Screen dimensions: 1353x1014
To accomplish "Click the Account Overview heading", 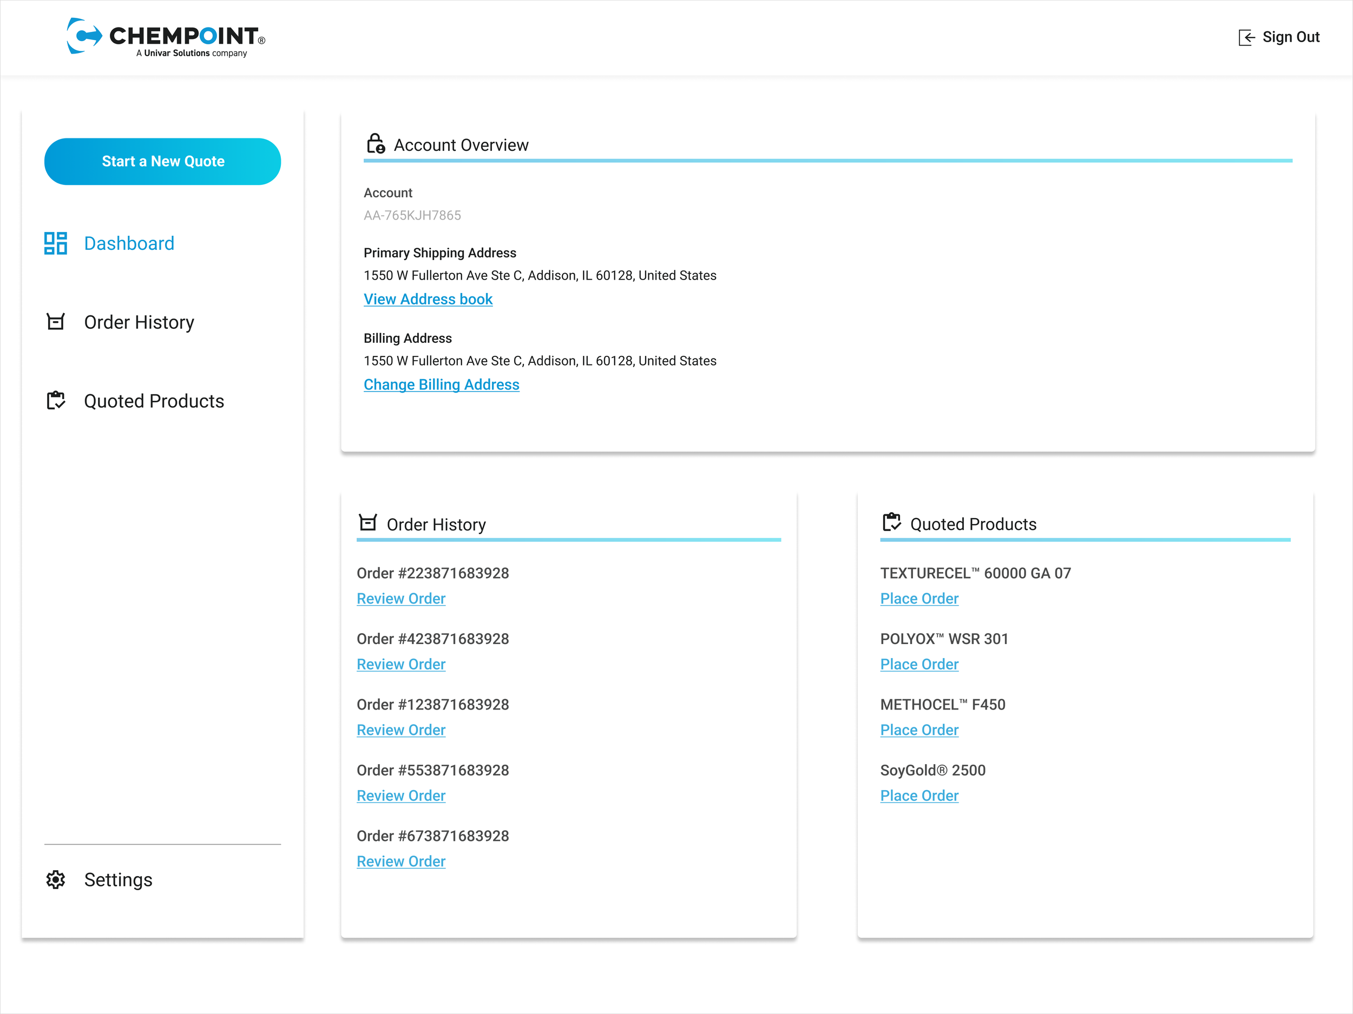I will pyautogui.click(x=461, y=145).
